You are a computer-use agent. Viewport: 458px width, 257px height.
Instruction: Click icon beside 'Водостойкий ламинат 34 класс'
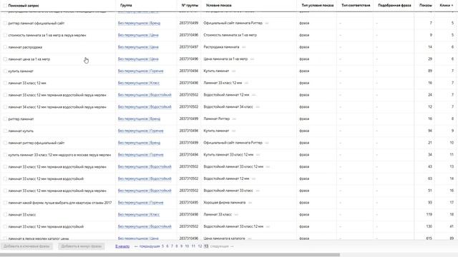point(258,107)
